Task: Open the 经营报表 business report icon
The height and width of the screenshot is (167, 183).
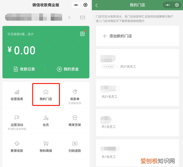Action: (x=17, y=92)
